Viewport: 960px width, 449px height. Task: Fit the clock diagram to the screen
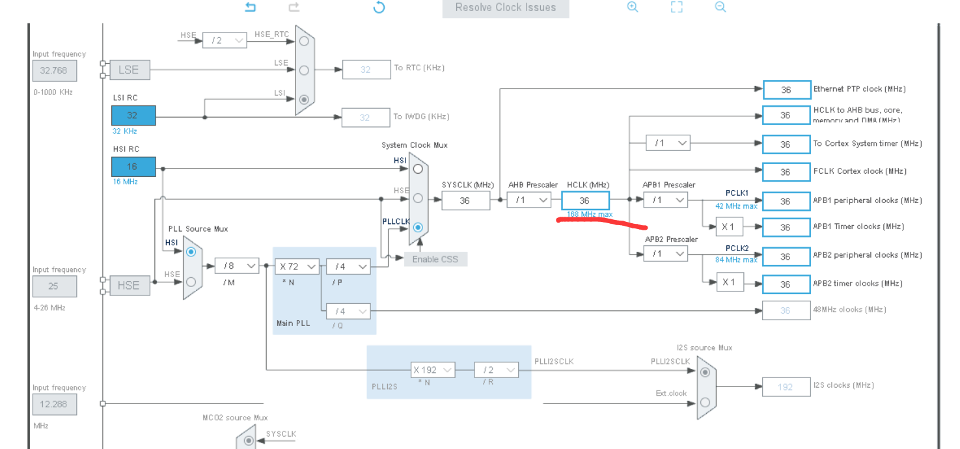pyautogui.click(x=677, y=7)
